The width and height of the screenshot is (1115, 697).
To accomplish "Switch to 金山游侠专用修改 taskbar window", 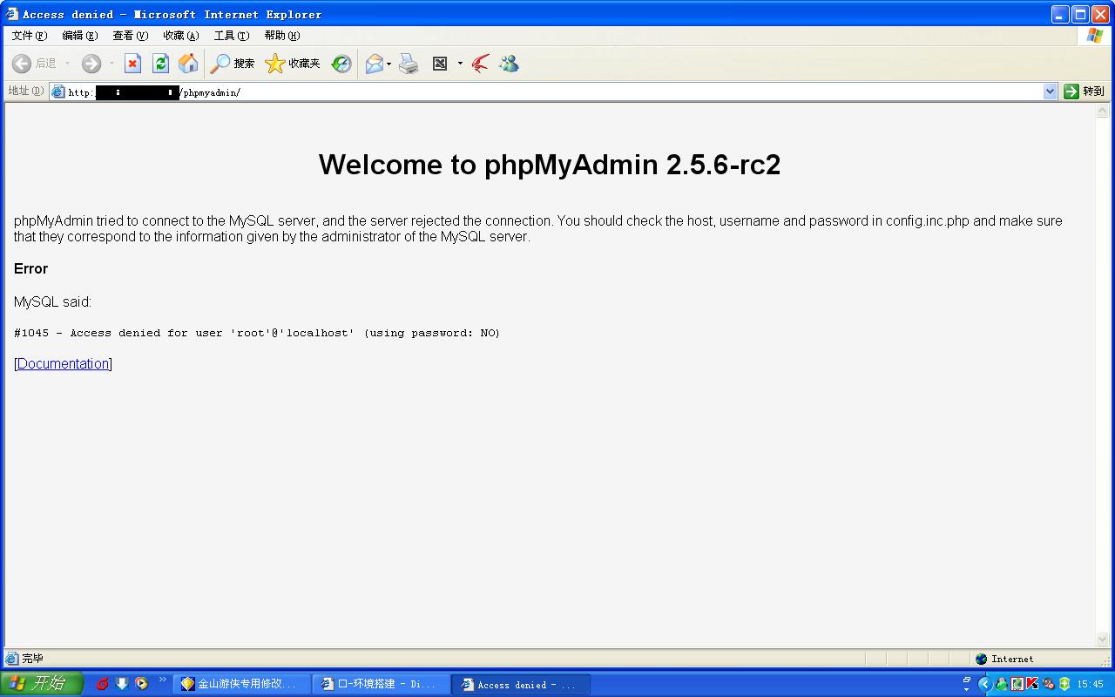I will pyautogui.click(x=241, y=685).
